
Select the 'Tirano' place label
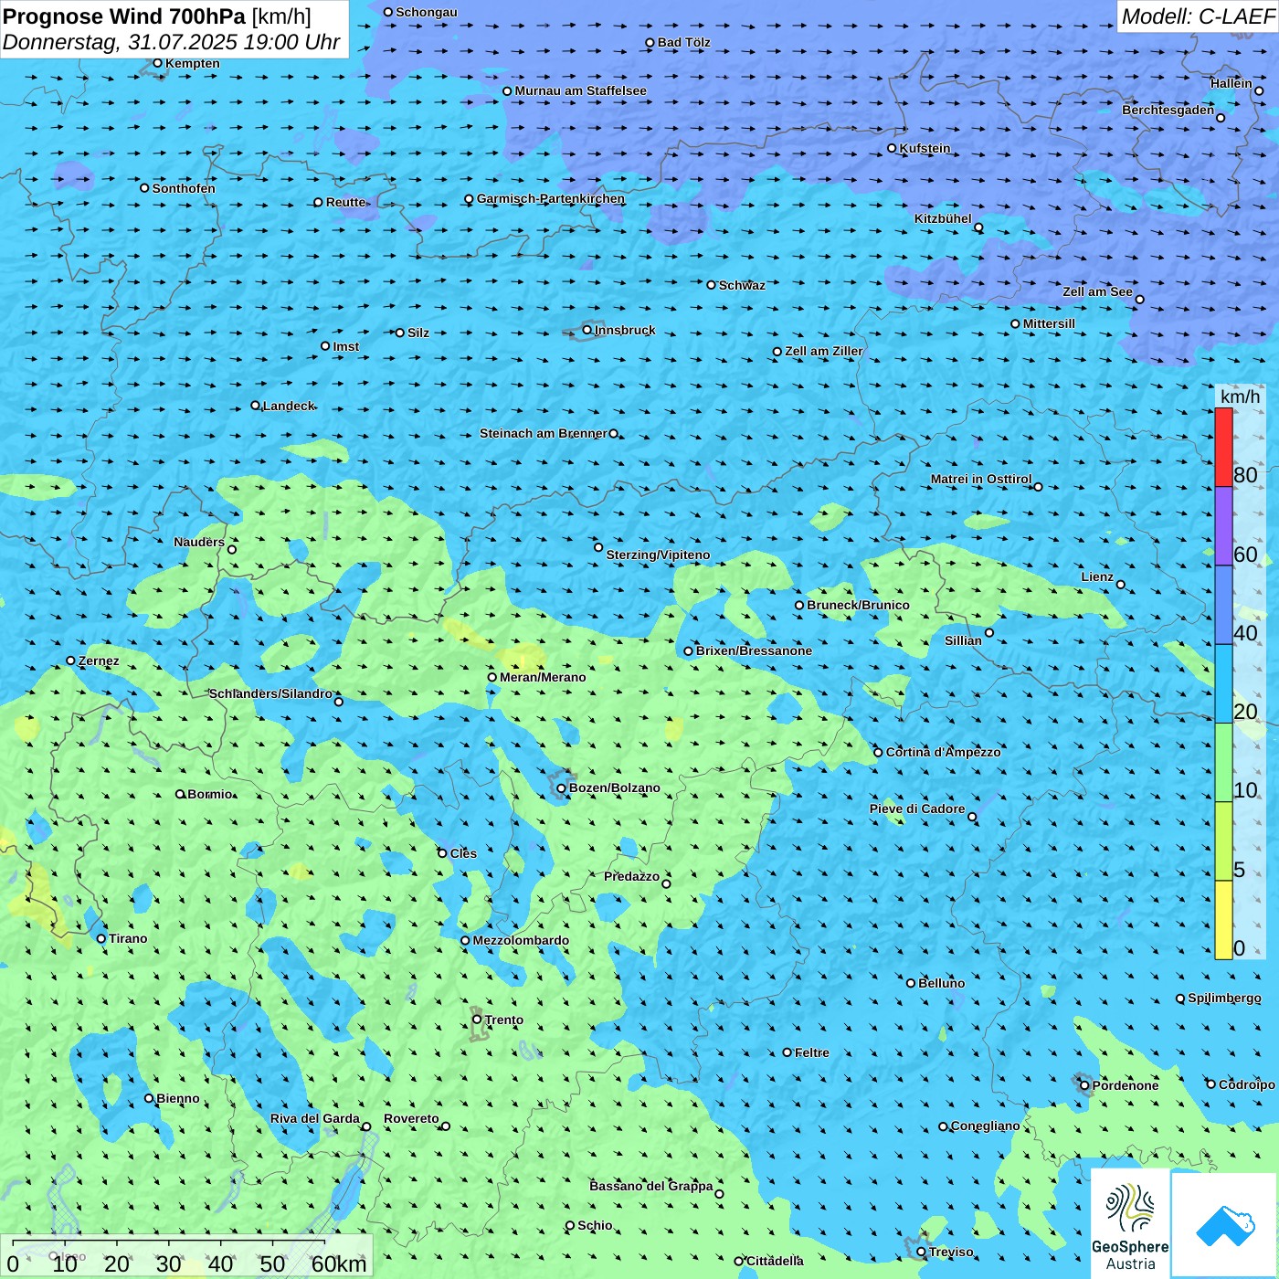[128, 938]
